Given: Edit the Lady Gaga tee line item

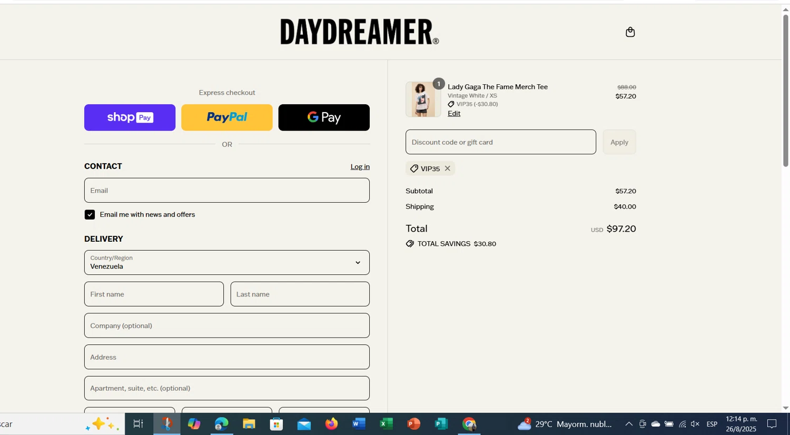Looking at the screenshot, I should (x=454, y=113).
